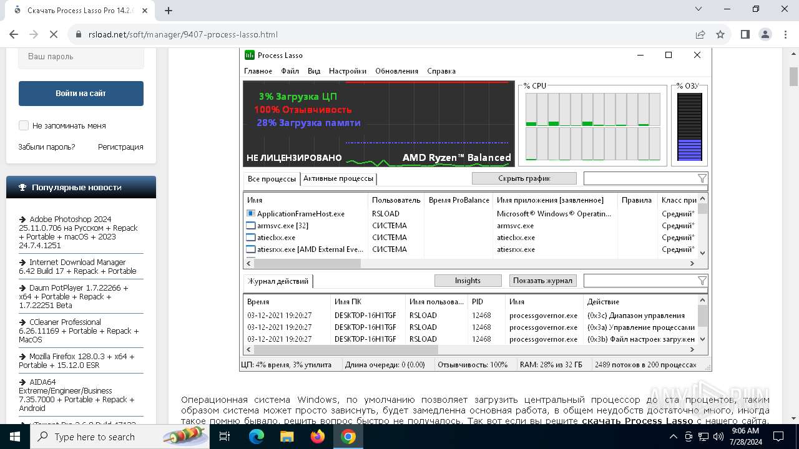Open the Файл menu in Process Lasso
The height and width of the screenshot is (449, 799).
point(290,71)
